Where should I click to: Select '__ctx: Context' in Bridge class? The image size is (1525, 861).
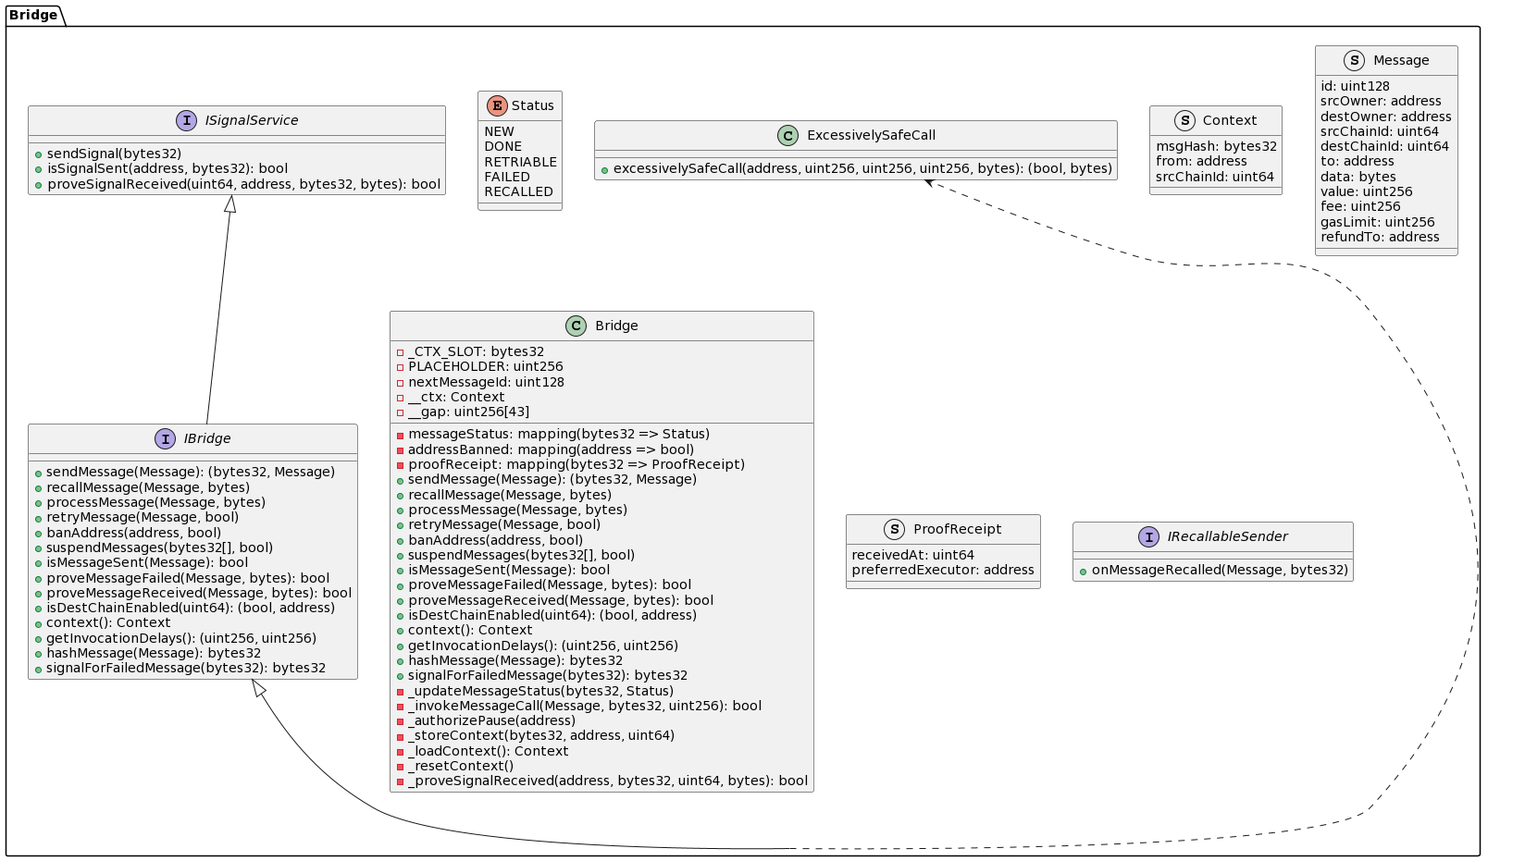click(456, 398)
